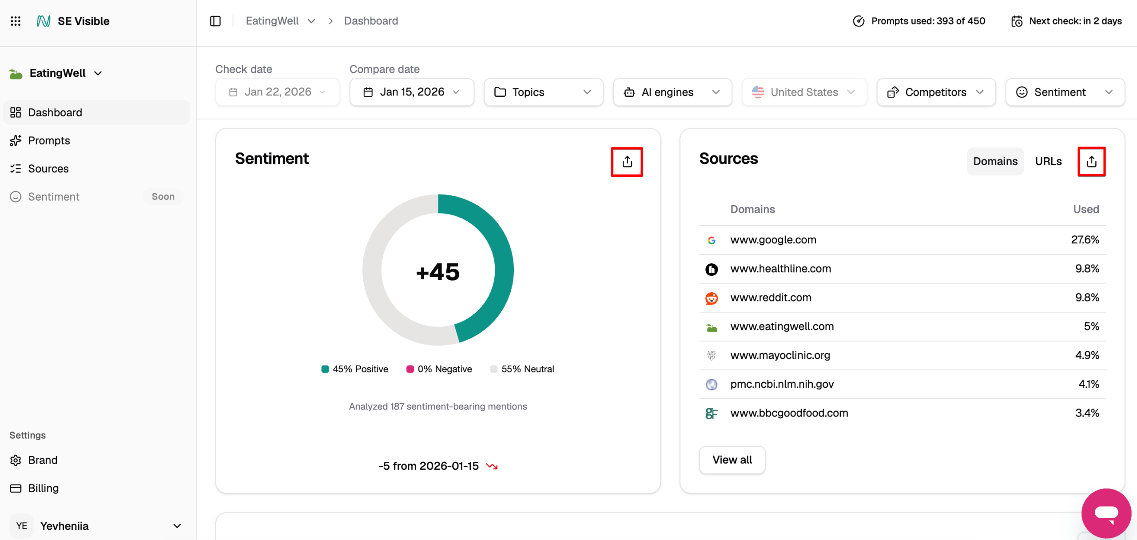Open www.healthline.com from the Domains list
The height and width of the screenshot is (540, 1137).
tap(781, 269)
